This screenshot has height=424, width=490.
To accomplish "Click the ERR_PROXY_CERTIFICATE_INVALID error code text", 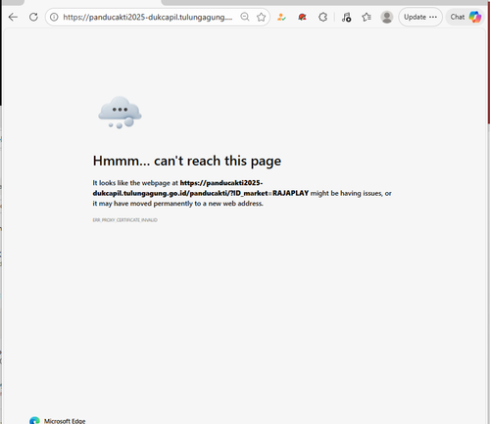I will (125, 220).
